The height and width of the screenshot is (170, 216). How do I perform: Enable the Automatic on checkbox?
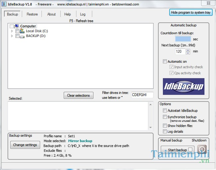pos(165,61)
